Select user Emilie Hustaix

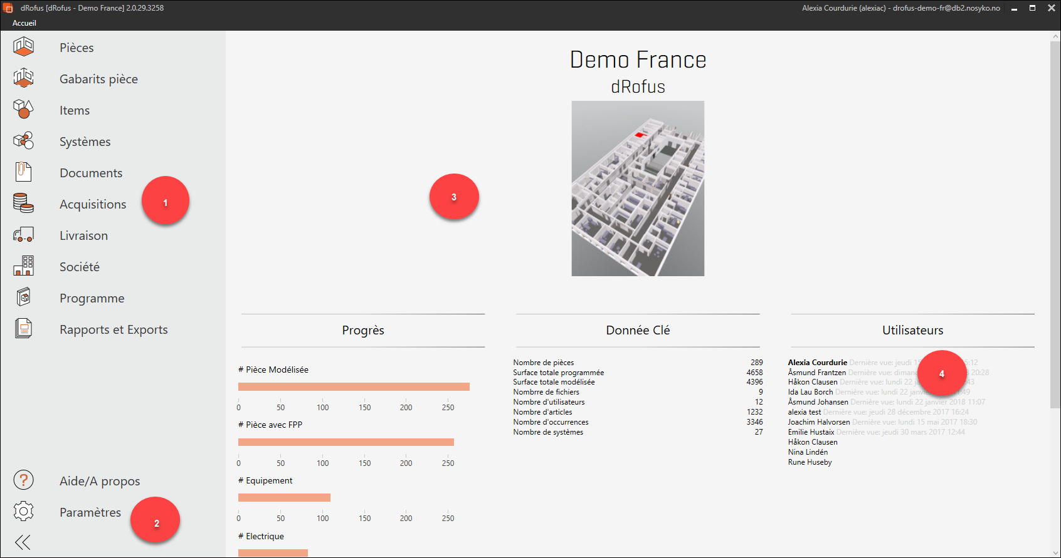(811, 432)
